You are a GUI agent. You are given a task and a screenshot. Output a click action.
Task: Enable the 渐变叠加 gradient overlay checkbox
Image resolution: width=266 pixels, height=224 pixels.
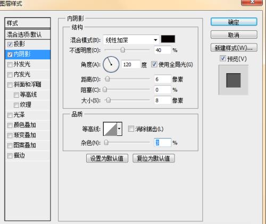(10, 136)
